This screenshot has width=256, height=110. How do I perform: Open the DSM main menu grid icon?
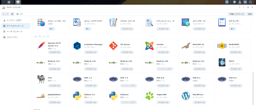point(9,2)
